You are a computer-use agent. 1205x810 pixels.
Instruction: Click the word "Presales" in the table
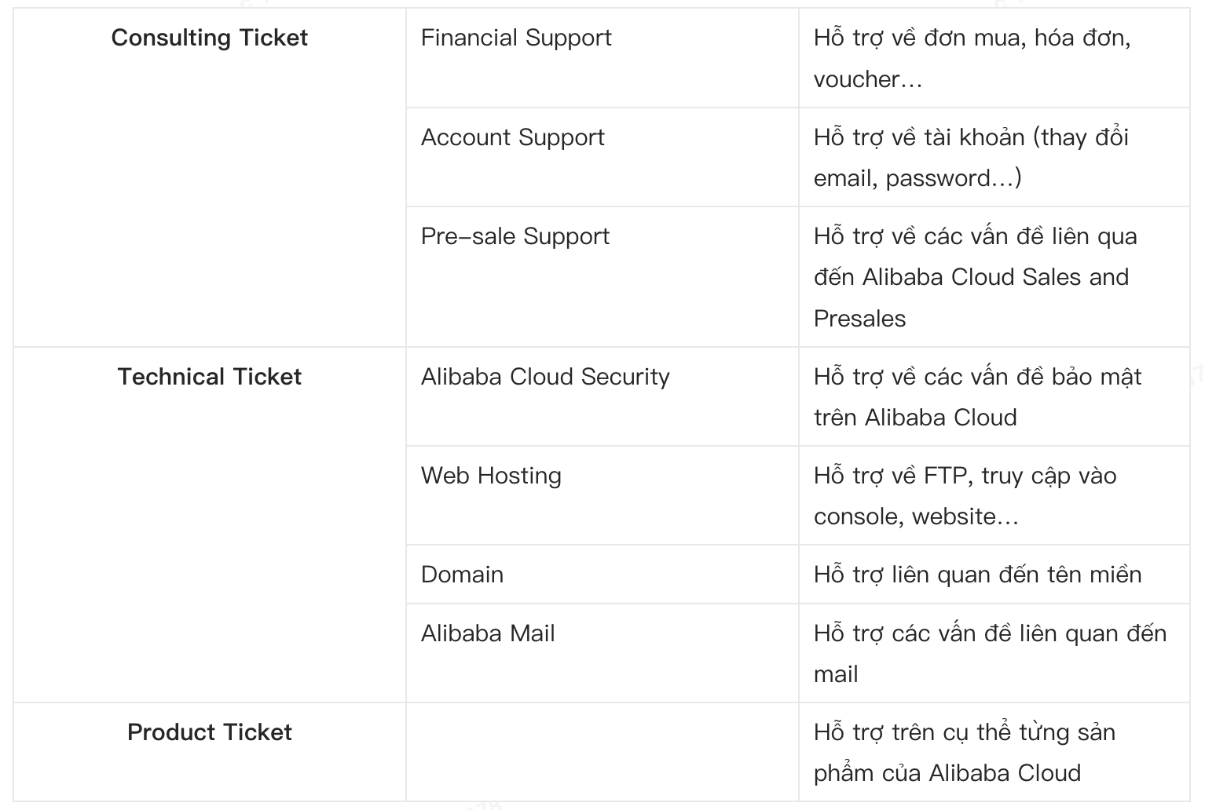[x=859, y=319]
